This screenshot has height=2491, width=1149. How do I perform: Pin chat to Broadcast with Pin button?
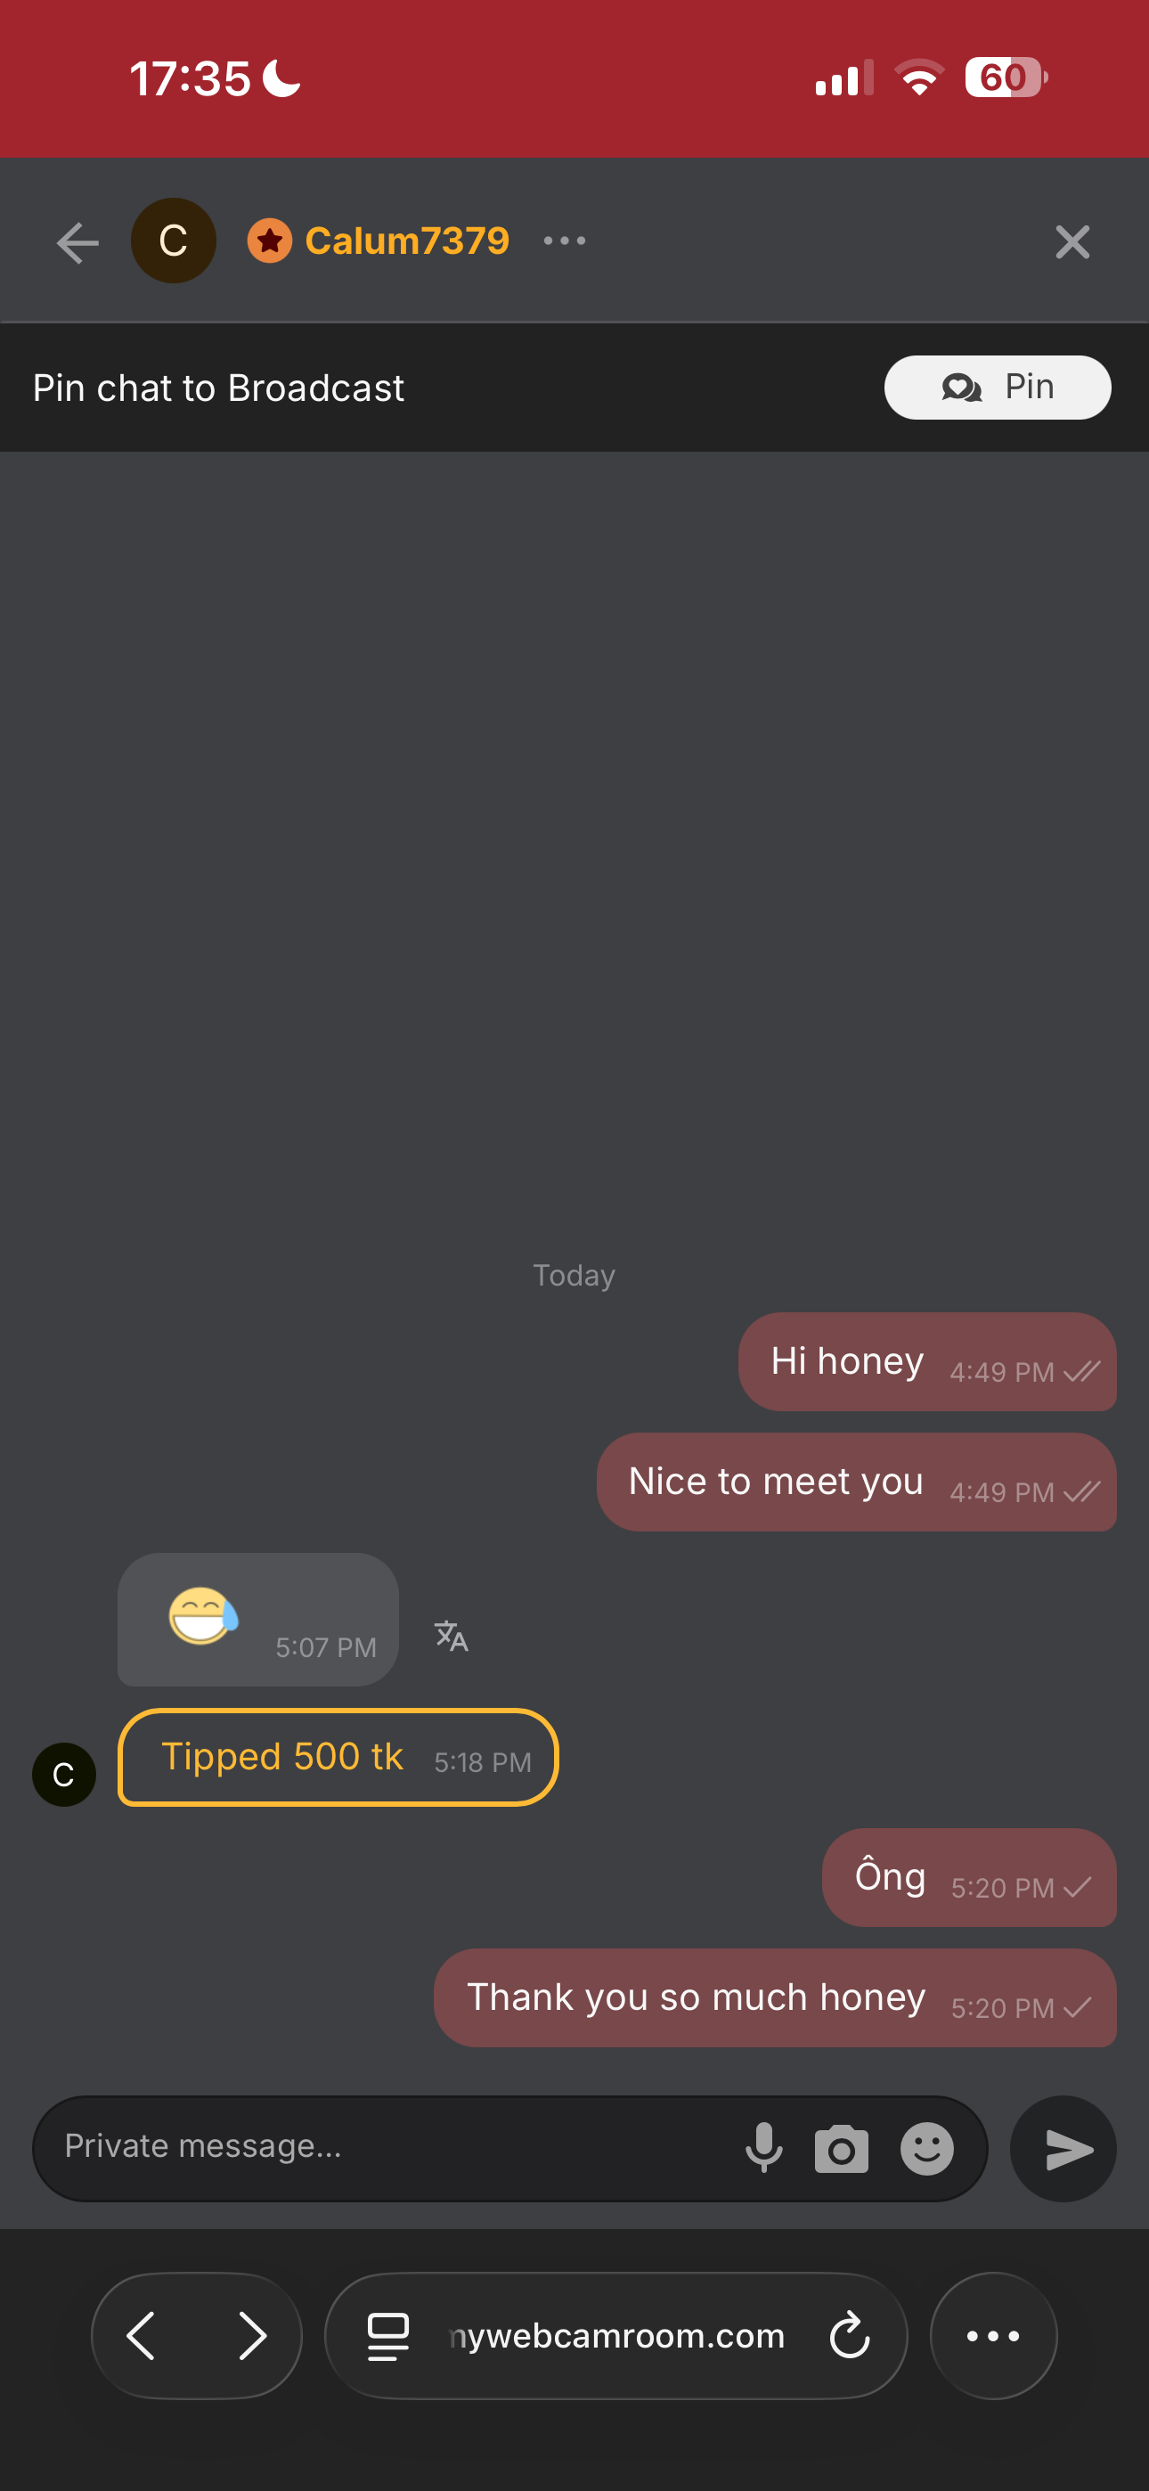tap(998, 388)
